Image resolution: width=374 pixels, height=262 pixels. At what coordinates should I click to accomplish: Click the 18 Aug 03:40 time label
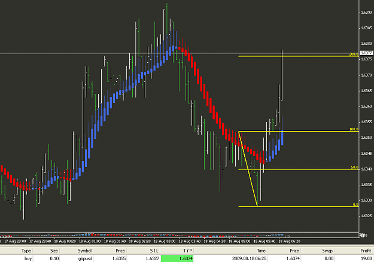coord(190,241)
